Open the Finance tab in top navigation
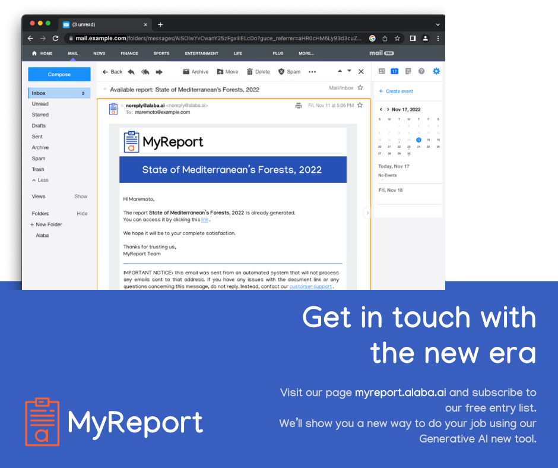This screenshot has width=558, height=468. point(129,53)
